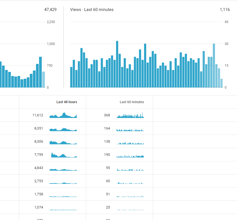Click the 4,843 views value
The width and height of the screenshot is (237, 220).
pos(39,168)
